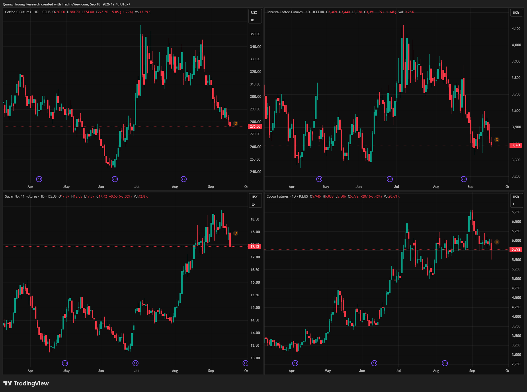Screen dimensions: 527x392
Task: Open the USD currency selector on Robusta chart
Action: 516,13
